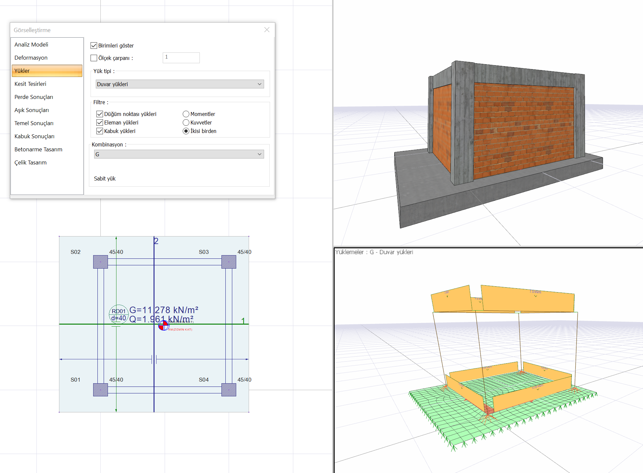Toggle Düğüm noktası yükleri checkbox
643x473 pixels.
click(x=100, y=114)
